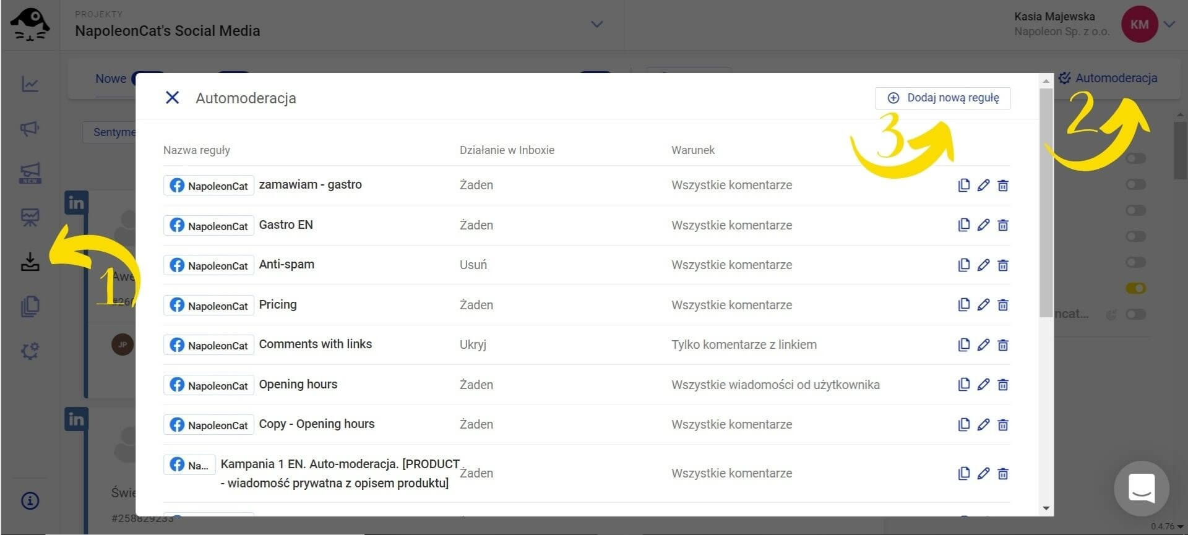
Task: Open the sidebar settings gear
Action: 30,351
